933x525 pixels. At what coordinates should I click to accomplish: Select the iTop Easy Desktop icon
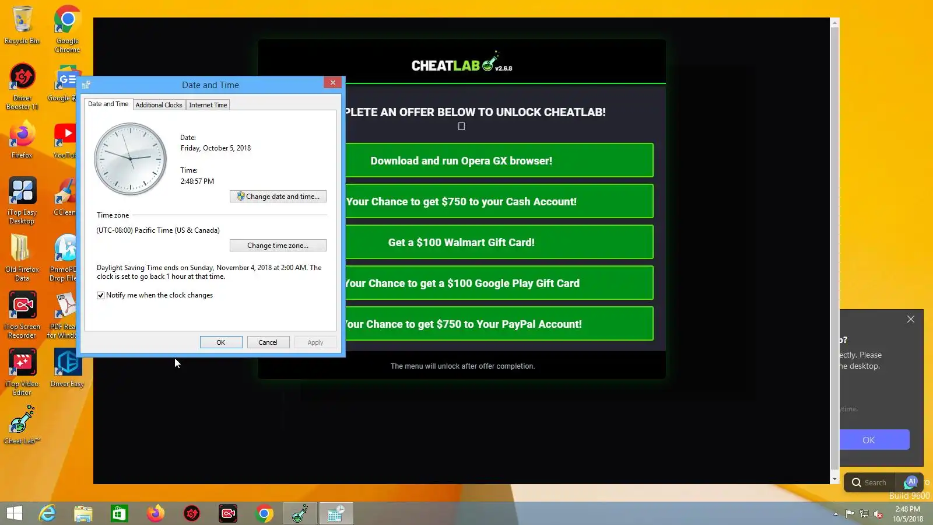[x=22, y=200]
